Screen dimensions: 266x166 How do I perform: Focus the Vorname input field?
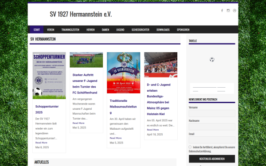tap(212, 113)
